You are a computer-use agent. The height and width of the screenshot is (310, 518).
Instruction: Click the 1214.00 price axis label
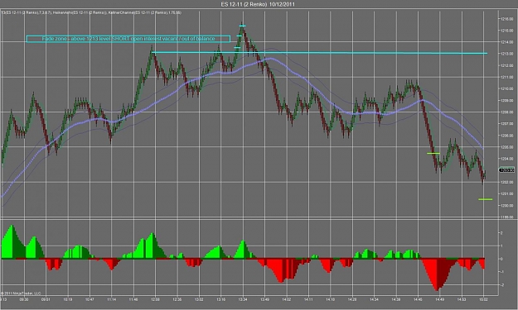[507, 42]
